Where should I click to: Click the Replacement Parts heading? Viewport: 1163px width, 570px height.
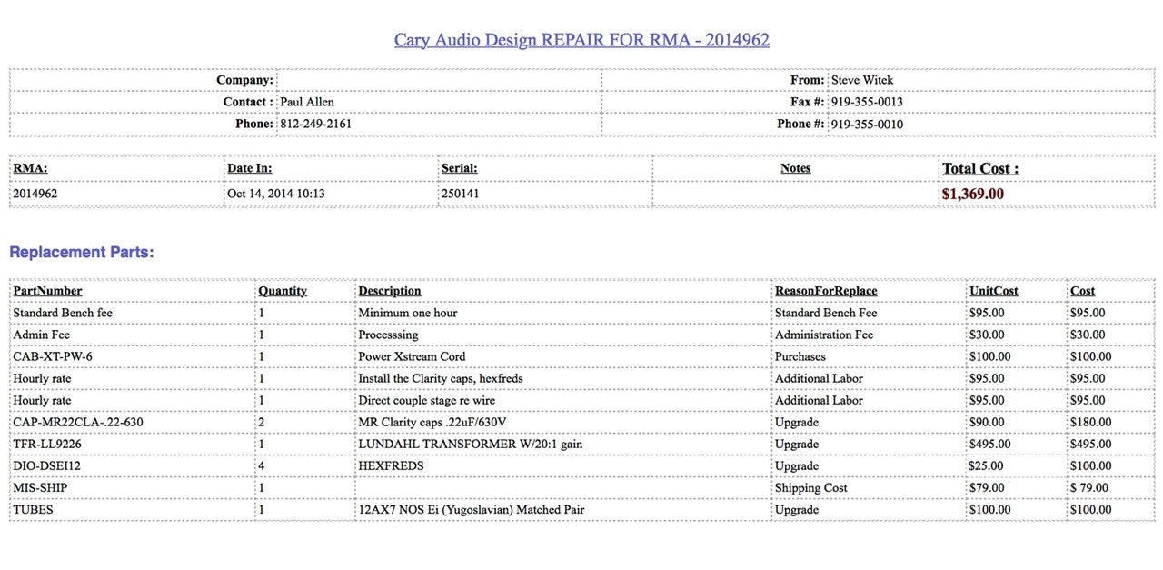point(82,252)
